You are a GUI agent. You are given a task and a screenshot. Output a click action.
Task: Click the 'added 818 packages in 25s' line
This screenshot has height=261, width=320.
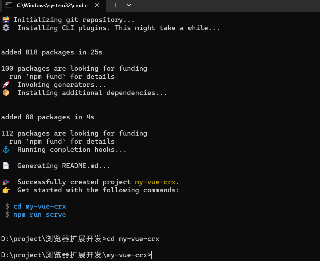[x=52, y=52]
